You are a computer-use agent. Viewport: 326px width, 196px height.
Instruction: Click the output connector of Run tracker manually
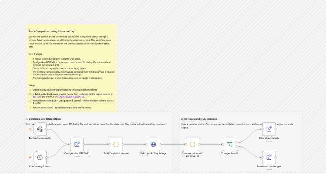[x=47, y=129]
